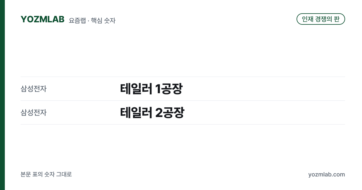Click the divider between the two 테일러 rows
Screen dimensions: 362x190
tap(183, 100)
